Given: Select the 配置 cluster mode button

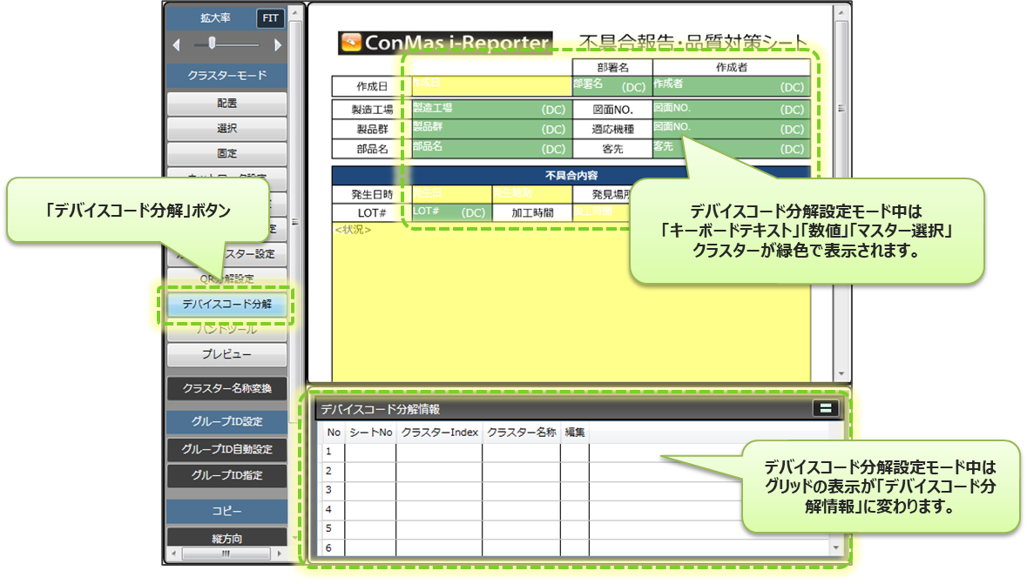Looking at the screenshot, I should [x=226, y=104].
